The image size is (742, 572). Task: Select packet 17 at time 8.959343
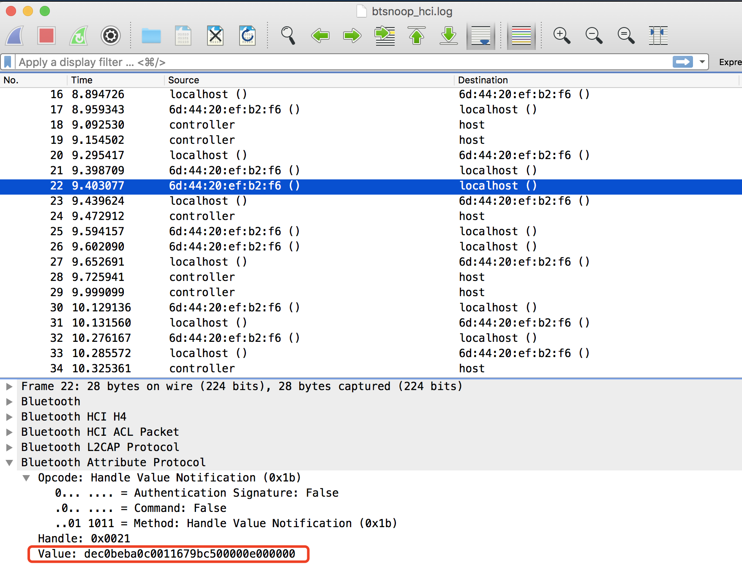(x=371, y=110)
